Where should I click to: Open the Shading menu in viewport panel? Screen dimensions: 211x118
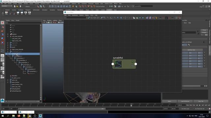click(x=49, y=20)
